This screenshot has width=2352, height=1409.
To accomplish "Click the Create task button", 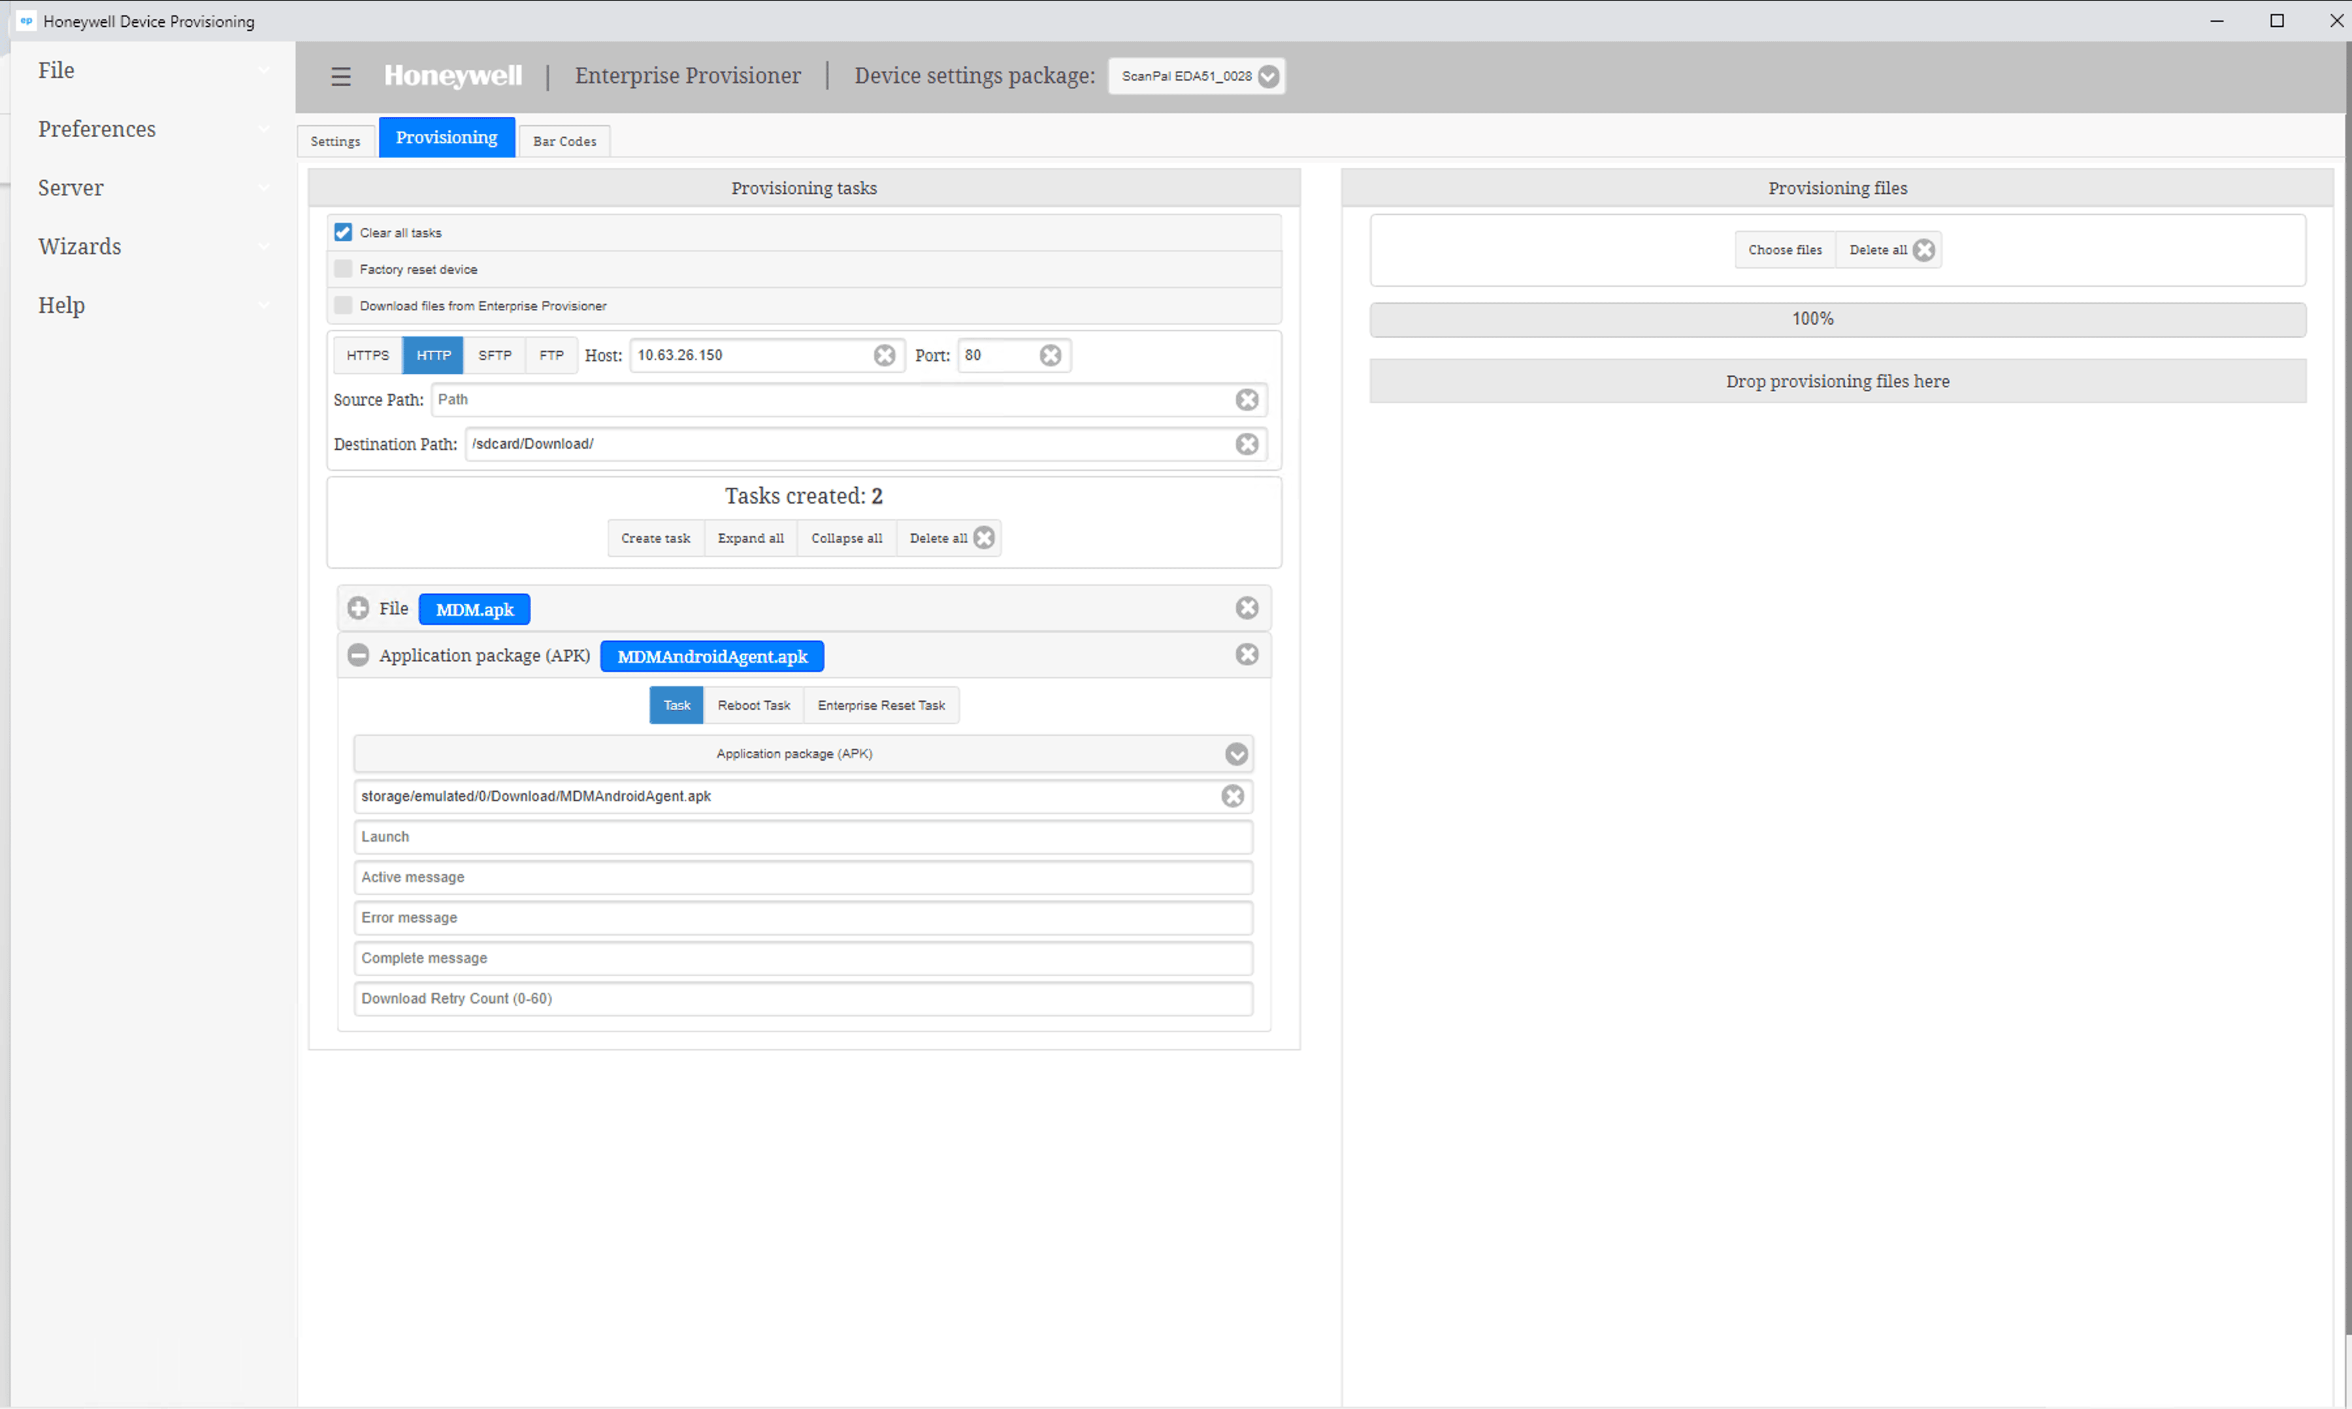I will point(655,539).
